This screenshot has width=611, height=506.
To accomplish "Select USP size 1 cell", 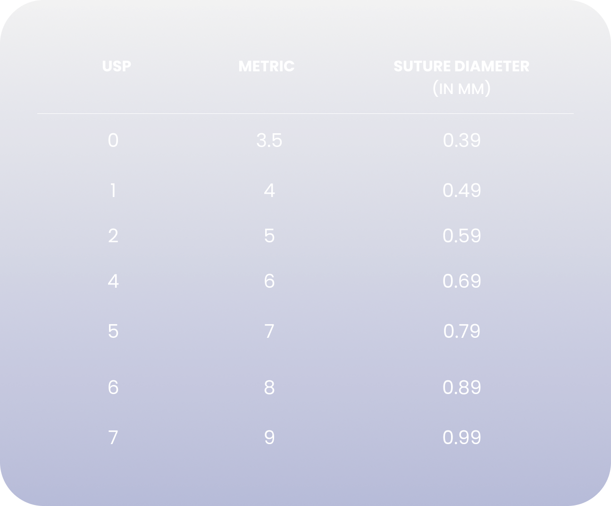I will 113,190.
